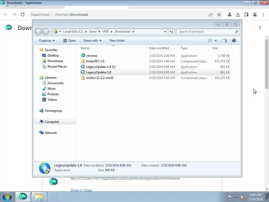Click Windows Explorer taskbar icon
The image size is (269, 202).
point(39,197)
